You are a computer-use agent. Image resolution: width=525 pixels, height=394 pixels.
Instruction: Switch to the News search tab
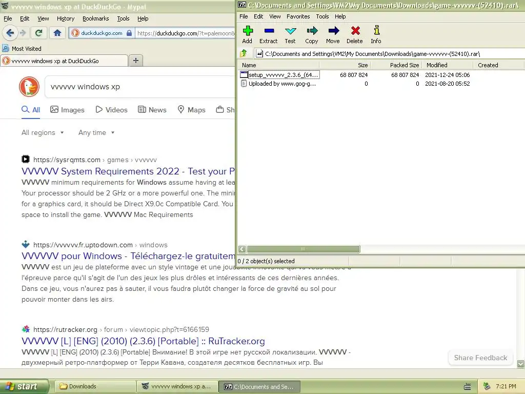pyautogui.click(x=152, y=110)
